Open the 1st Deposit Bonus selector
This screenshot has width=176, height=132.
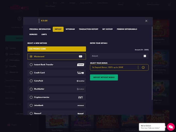(x=114, y=67)
